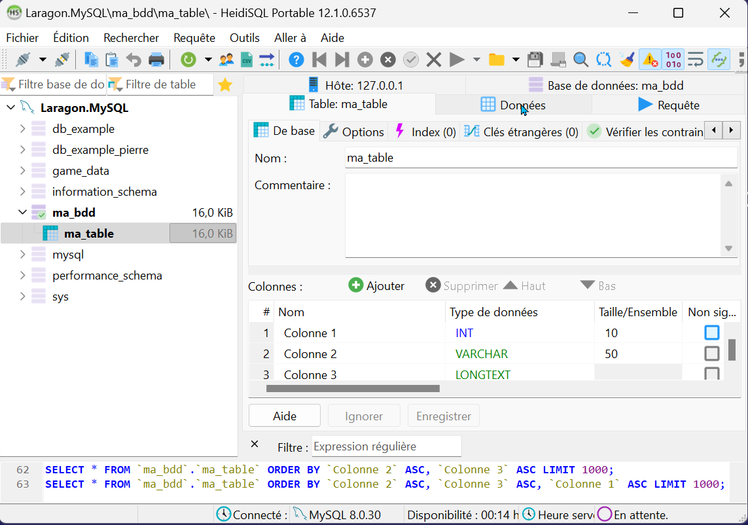Screen dimensions: 748x525
Task: Click the magnifier search icon in toolbar
Action: click(580, 60)
